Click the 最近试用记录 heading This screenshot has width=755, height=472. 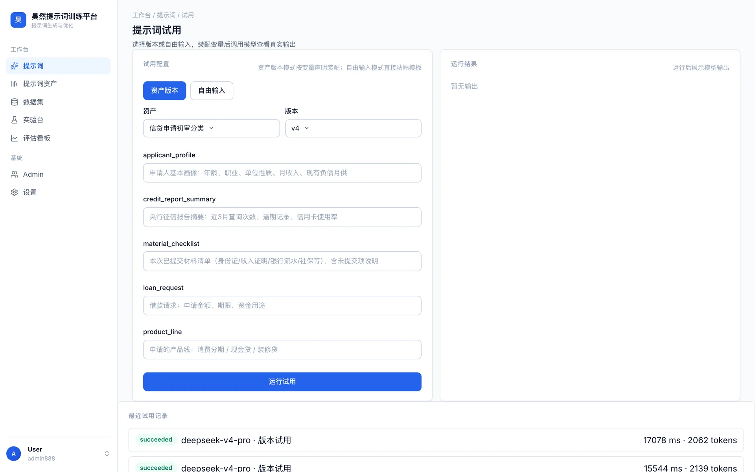coord(148,416)
